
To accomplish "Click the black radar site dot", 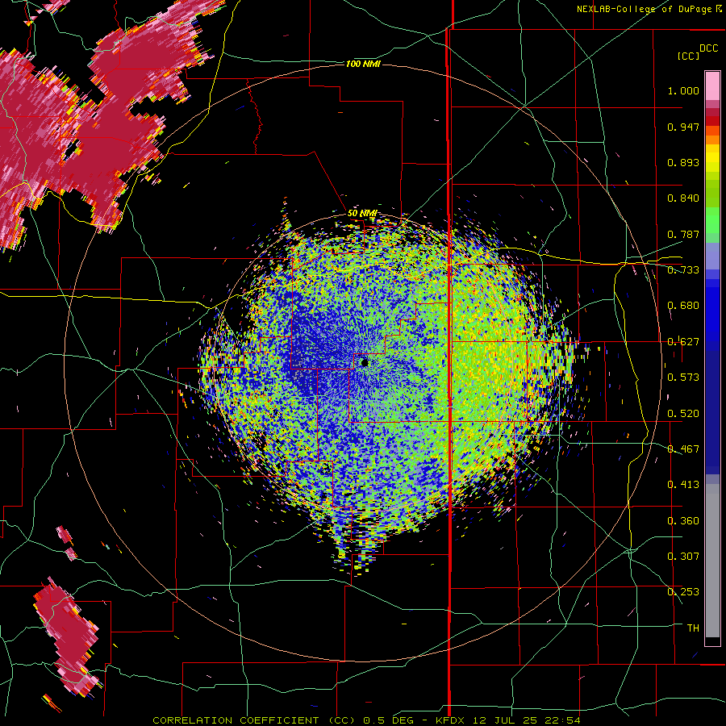I will (365, 362).
